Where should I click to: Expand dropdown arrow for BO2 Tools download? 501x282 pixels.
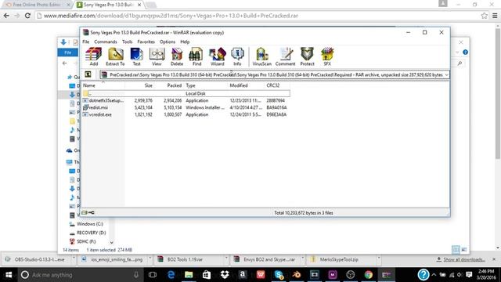(x=226, y=258)
